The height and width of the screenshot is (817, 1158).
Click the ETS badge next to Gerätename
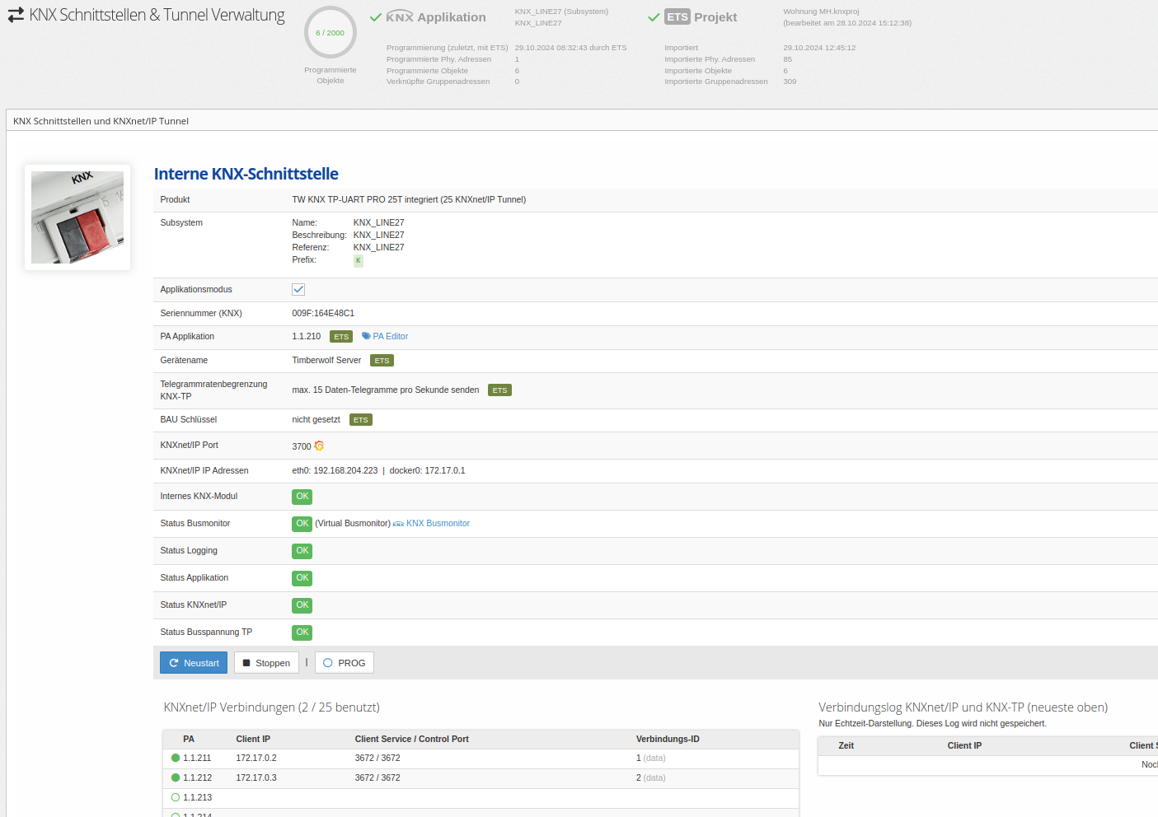[382, 361]
